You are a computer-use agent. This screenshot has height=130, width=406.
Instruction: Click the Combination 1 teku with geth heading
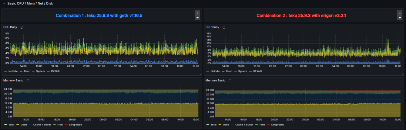pyautogui.click(x=99, y=15)
